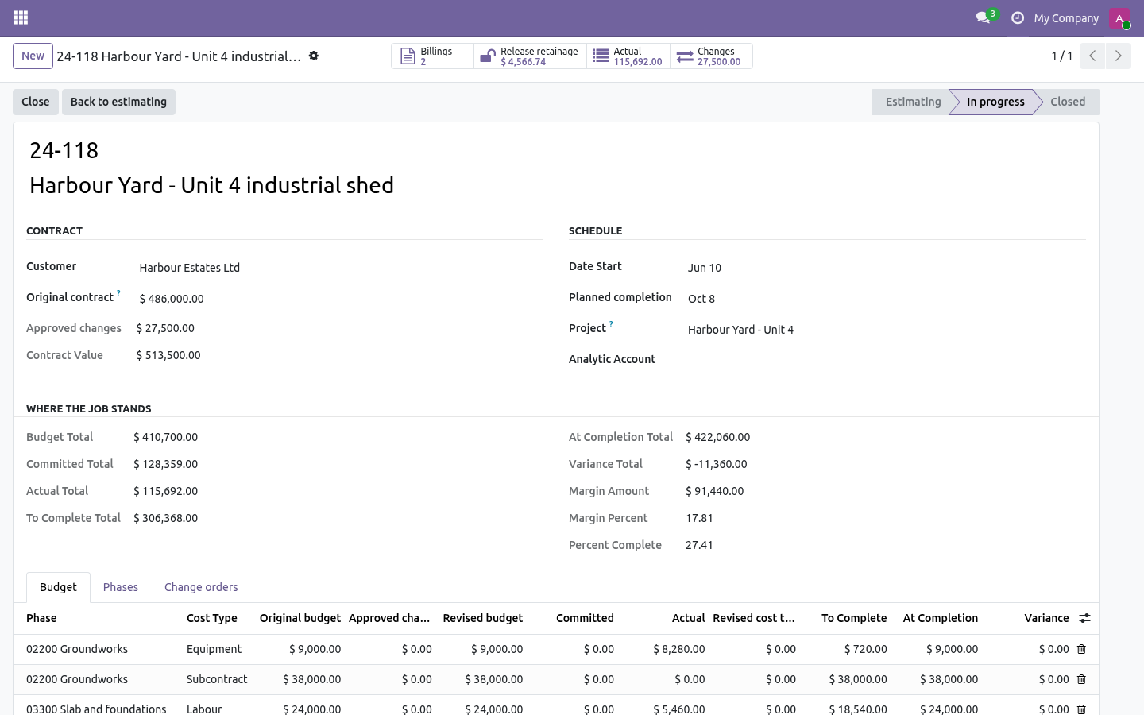Open the conversations messages icon

(x=984, y=17)
